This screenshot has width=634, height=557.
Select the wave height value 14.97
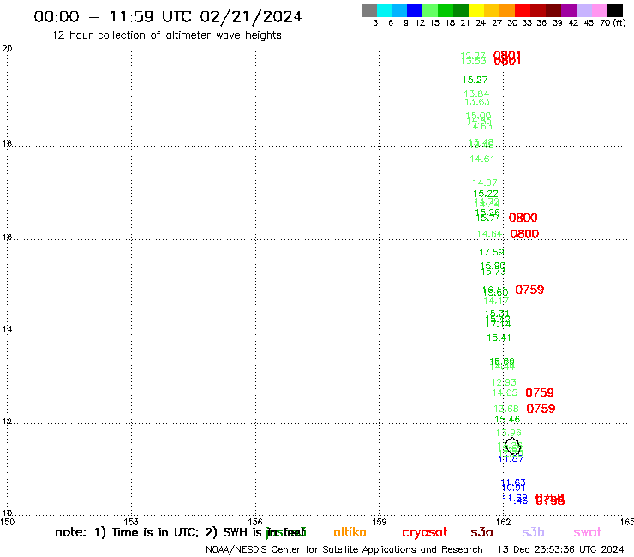485,183
